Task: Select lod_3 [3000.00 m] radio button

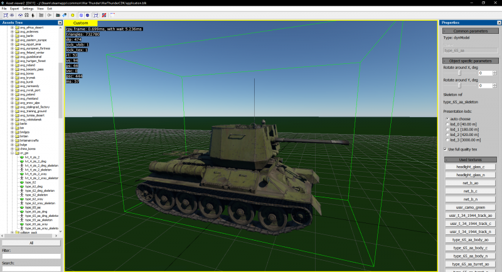Action: (447, 140)
